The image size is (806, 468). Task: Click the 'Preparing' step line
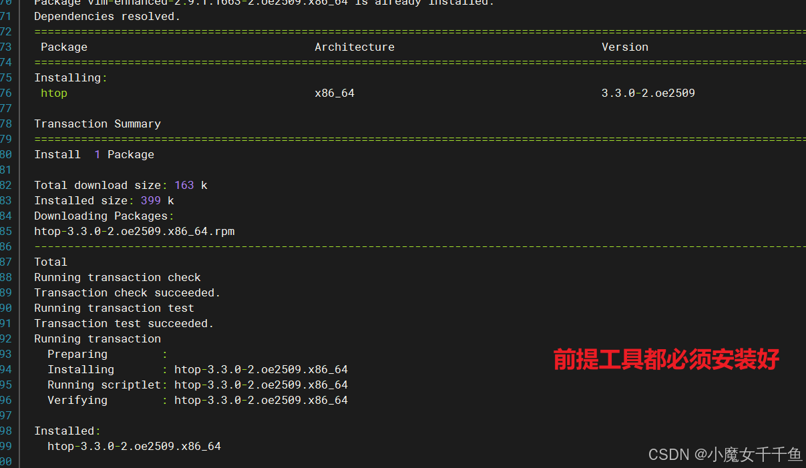pyautogui.click(x=108, y=354)
